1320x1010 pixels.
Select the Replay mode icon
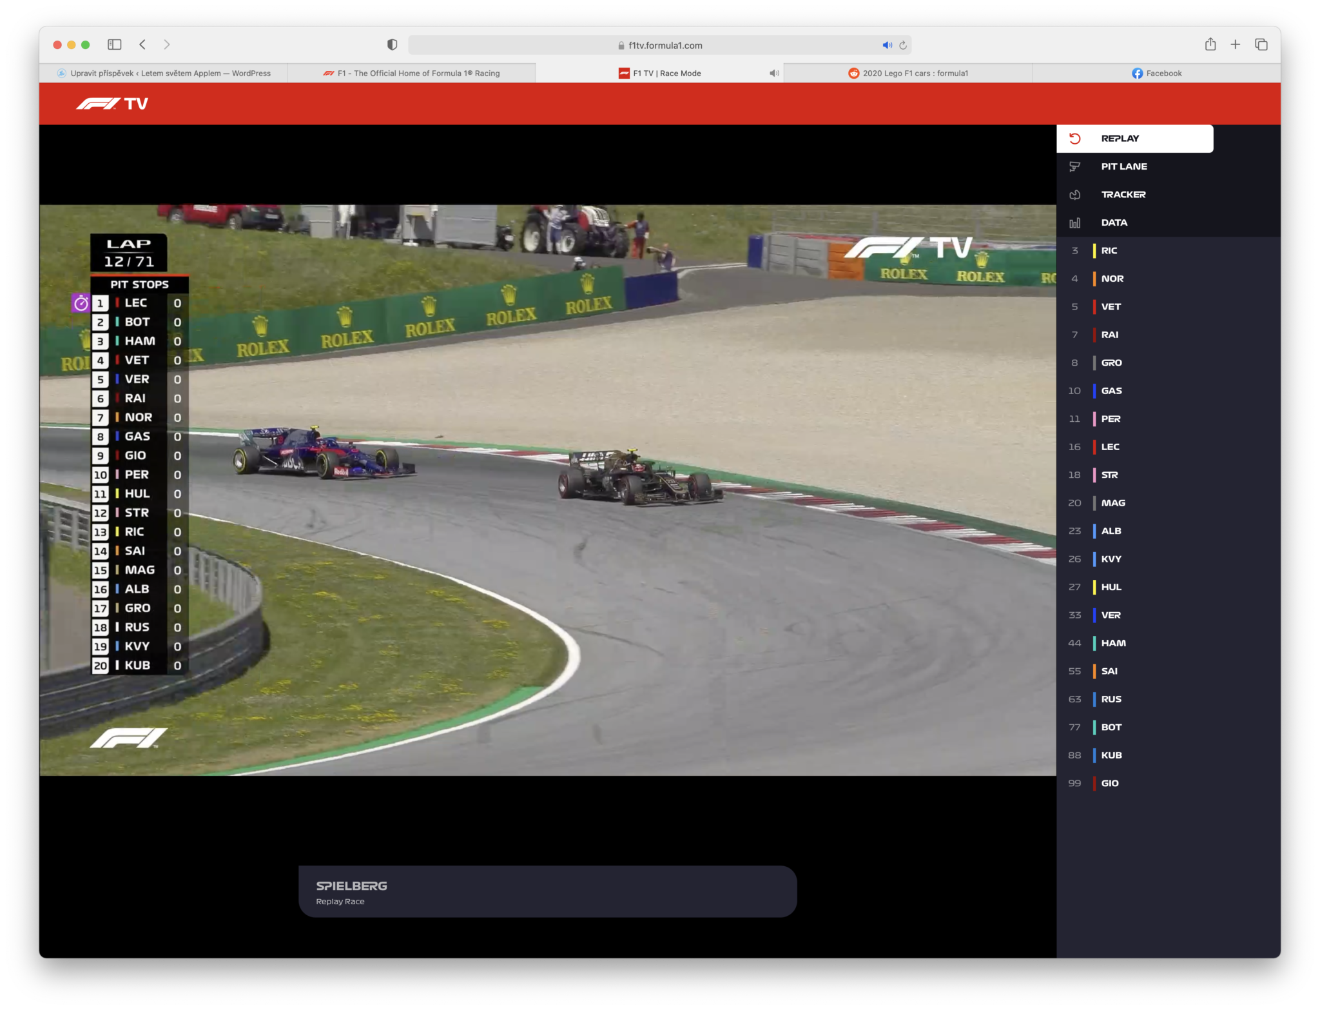point(1076,138)
